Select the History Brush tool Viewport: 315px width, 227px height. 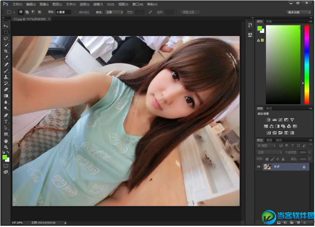pyautogui.click(x=6, y=83)
